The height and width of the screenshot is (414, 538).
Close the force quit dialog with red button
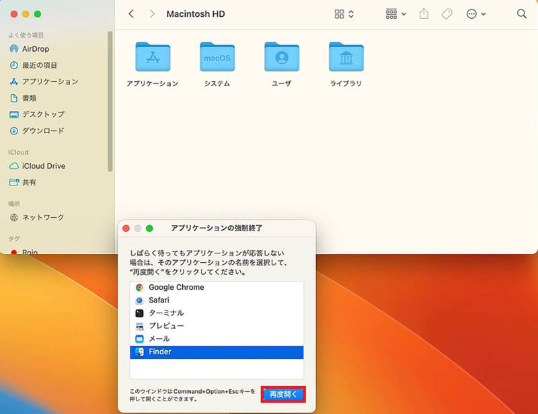click(126, 229)
